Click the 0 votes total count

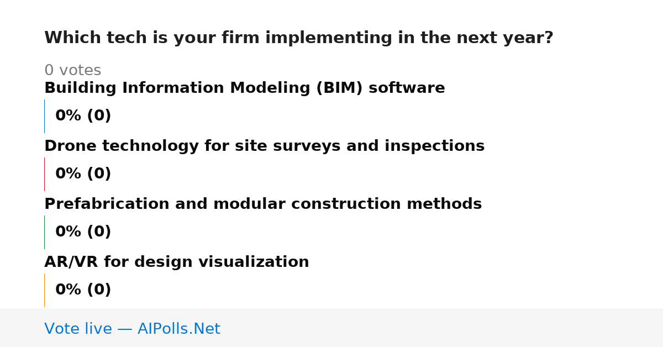pos(72,71)
